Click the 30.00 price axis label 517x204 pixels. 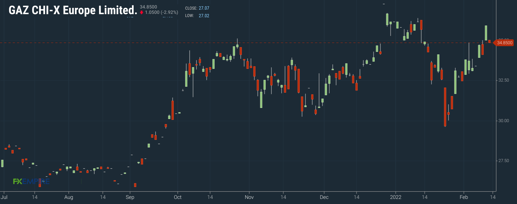click(504, 121)
